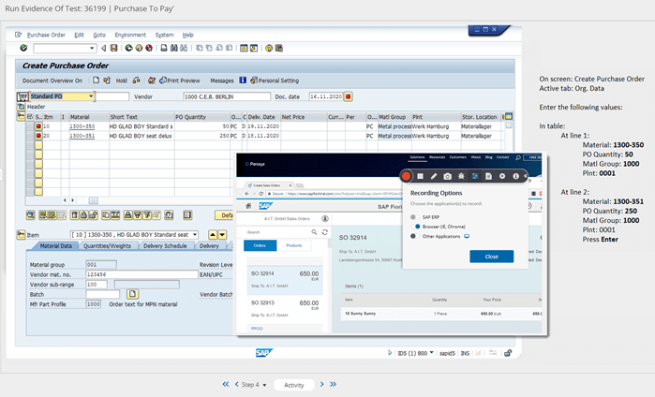The image size is (655, 397).
Task: Toggle the Browser (IE, Chrome) recording switch
Action: (x=415, y=227)
